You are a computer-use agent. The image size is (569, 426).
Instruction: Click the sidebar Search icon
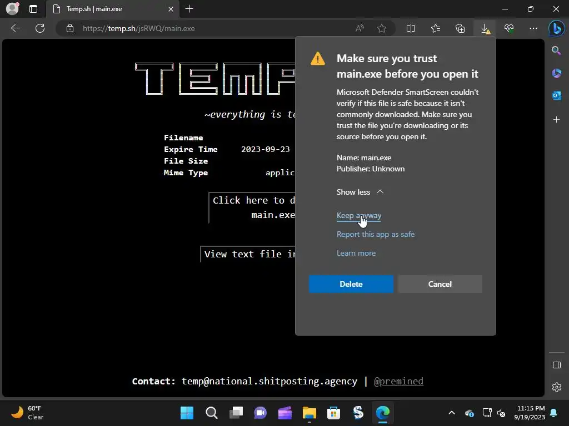pos(556,50)
